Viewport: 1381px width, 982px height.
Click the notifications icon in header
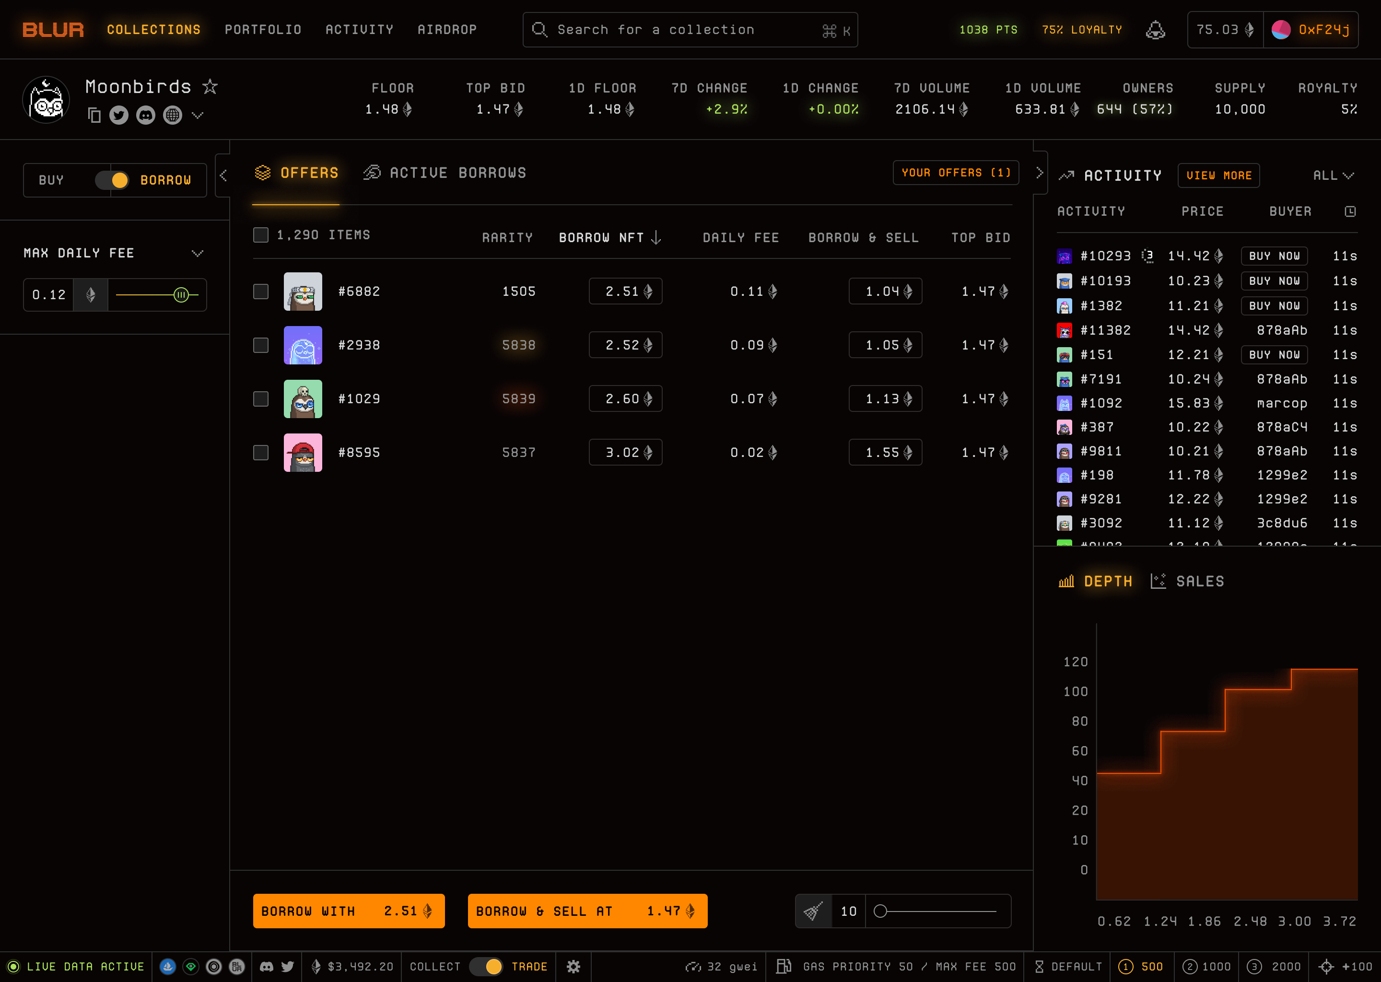1155,30
